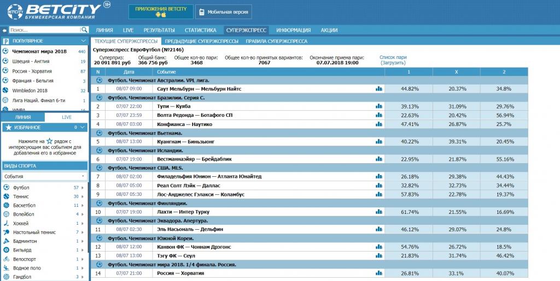
Task: Expand the ИЗБРАННОЕ panel chevron
Action: pyautogui.click(x=83, y=127)
